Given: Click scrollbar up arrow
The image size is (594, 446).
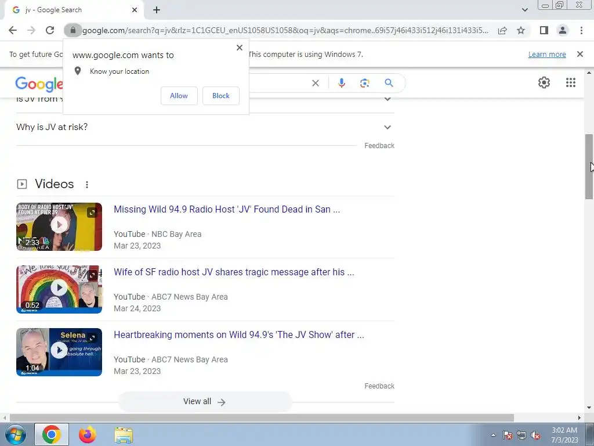Looking at the screenshot, I should (x=589, y=73).
